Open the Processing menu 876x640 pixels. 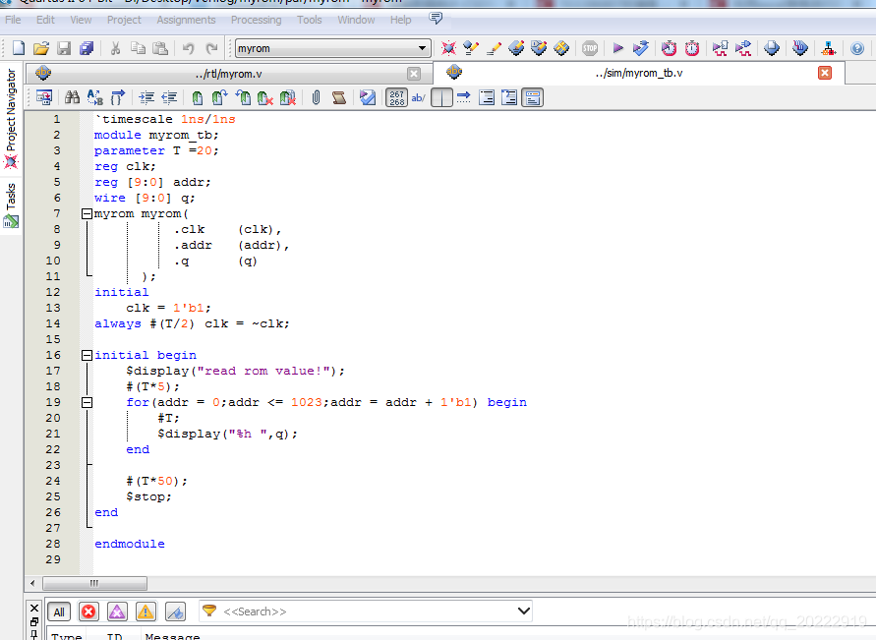pos(256,19)
